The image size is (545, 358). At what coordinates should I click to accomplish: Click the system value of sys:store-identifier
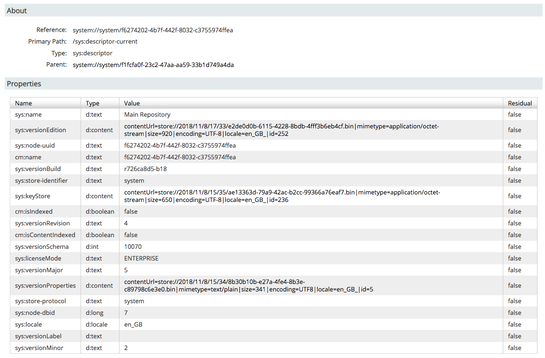[x=134, y=181]
